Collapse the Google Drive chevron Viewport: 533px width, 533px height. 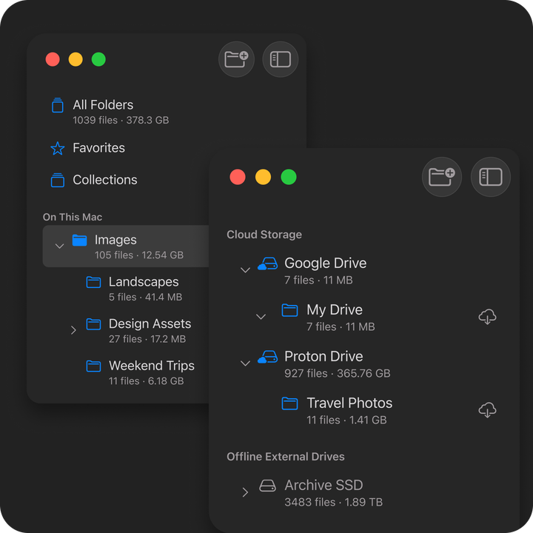point(246,270)
